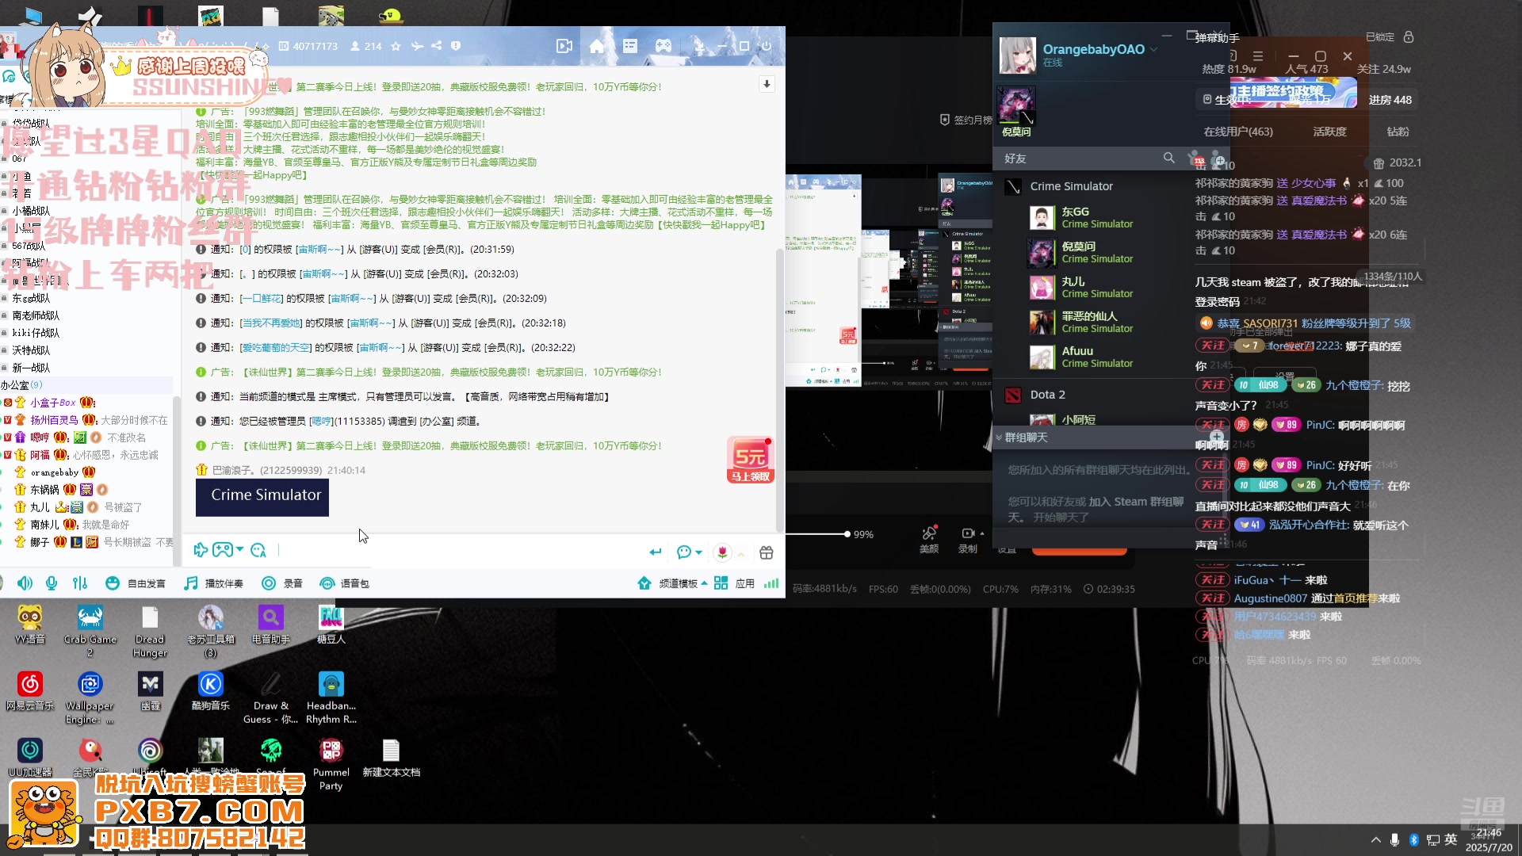Switch to 在线用户(463) tab
The width and height of the screenshot is (1522, 856).
tap(1237, 132)
